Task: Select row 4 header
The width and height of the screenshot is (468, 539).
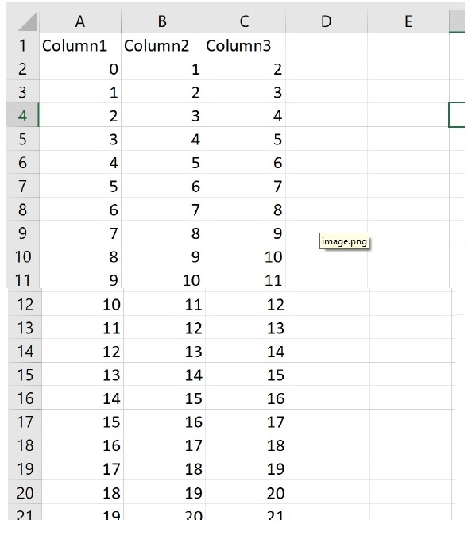Action: [x=22, y=115]
